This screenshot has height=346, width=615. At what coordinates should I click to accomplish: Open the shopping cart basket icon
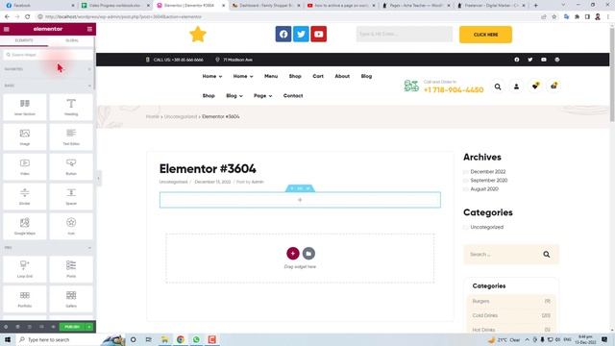(553, 86)
